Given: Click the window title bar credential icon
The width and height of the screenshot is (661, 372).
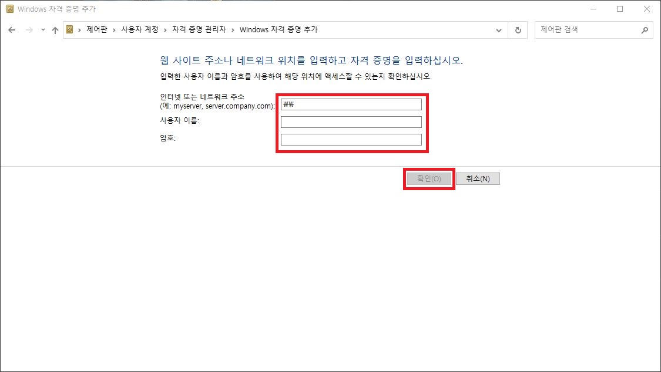Looking at the screenshot, I should click(x=10, y=9).
